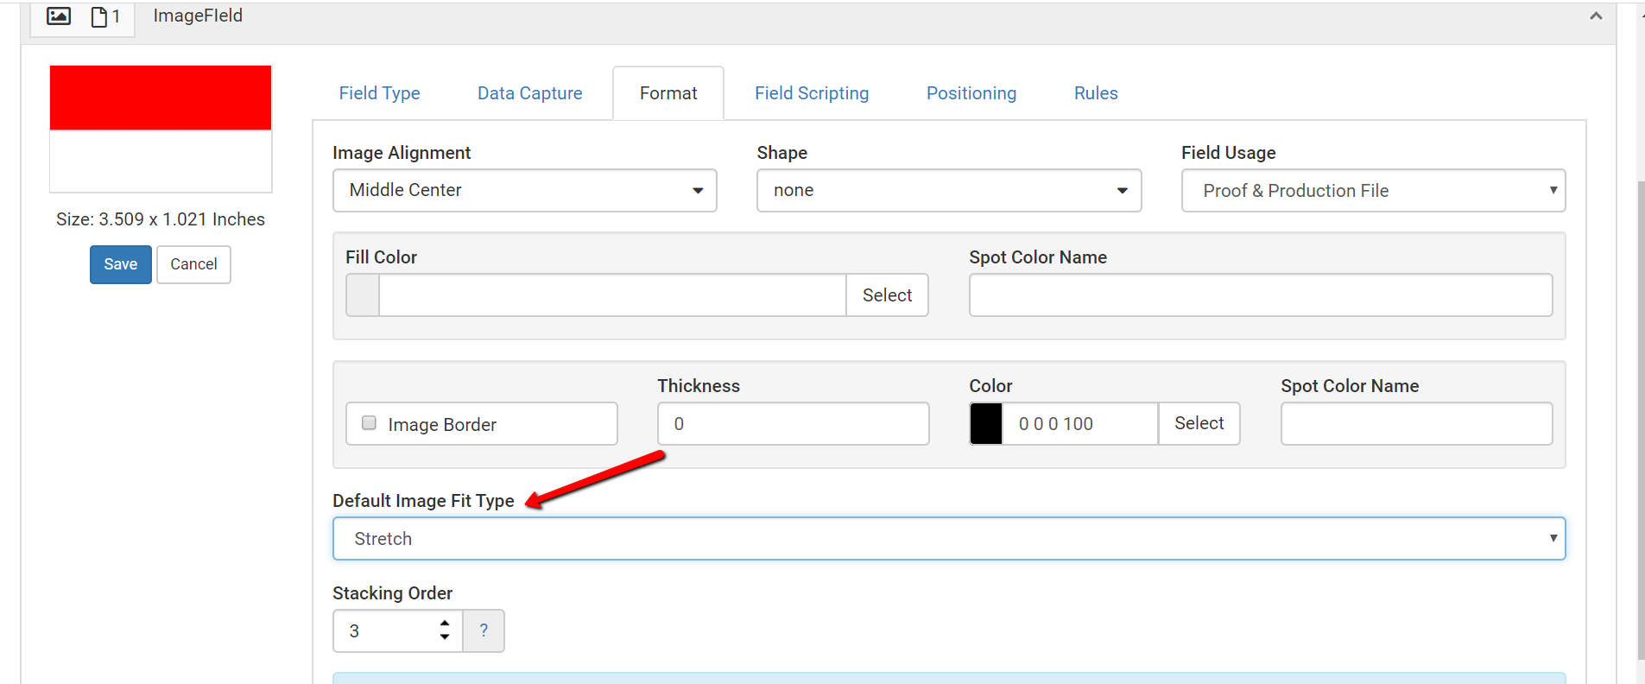
Task: Open the Image Alignment dropdown
Action: (x=525, y=190)
